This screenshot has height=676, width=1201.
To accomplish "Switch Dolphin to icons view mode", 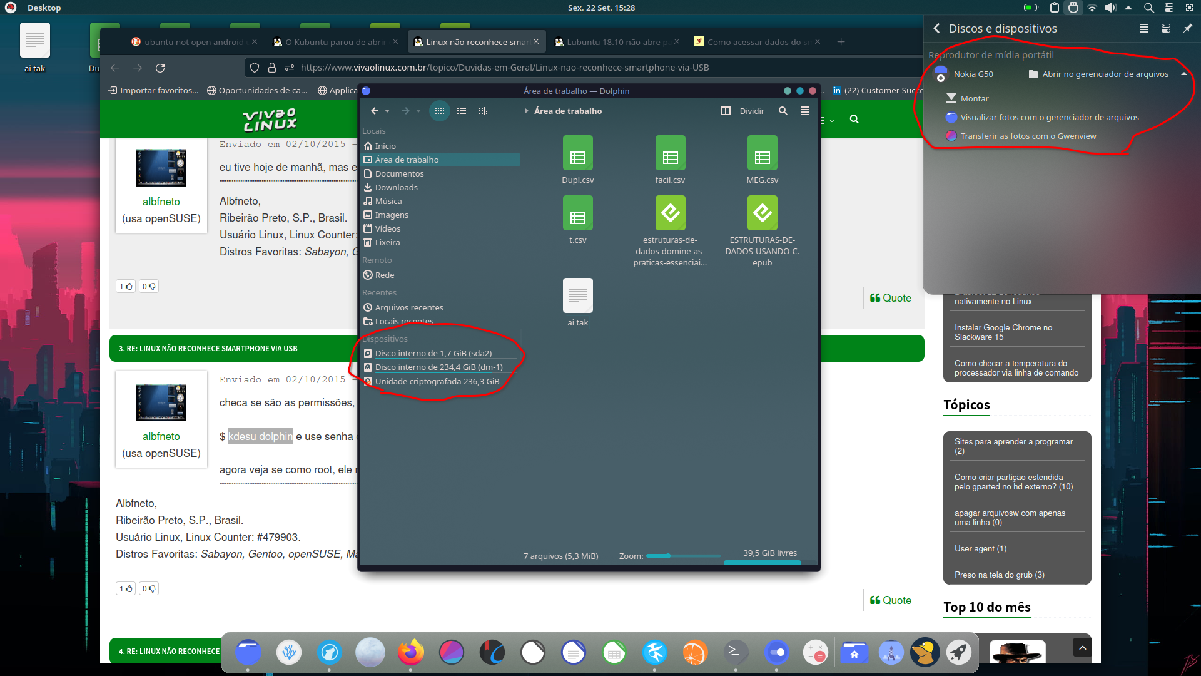I will tap(440, 111).
